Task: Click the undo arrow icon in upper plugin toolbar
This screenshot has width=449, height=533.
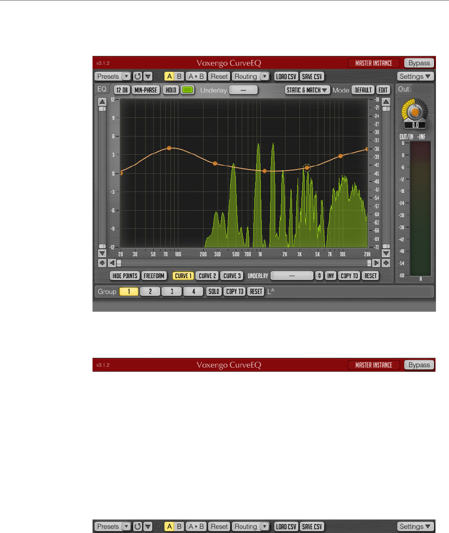Action: pos(137,76)
